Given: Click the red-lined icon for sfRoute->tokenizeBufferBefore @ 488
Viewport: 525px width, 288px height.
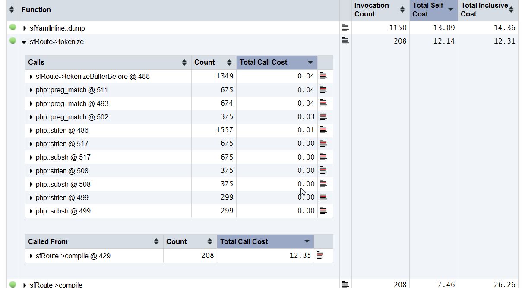Looking at the screenshot, I should (323, 76).
